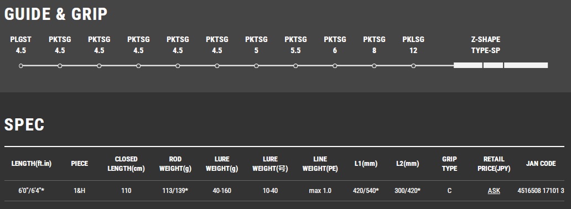Click the PKLSG 12 guide circle marker
Viewport: 571px width, 209px height.
click(413, 66)
